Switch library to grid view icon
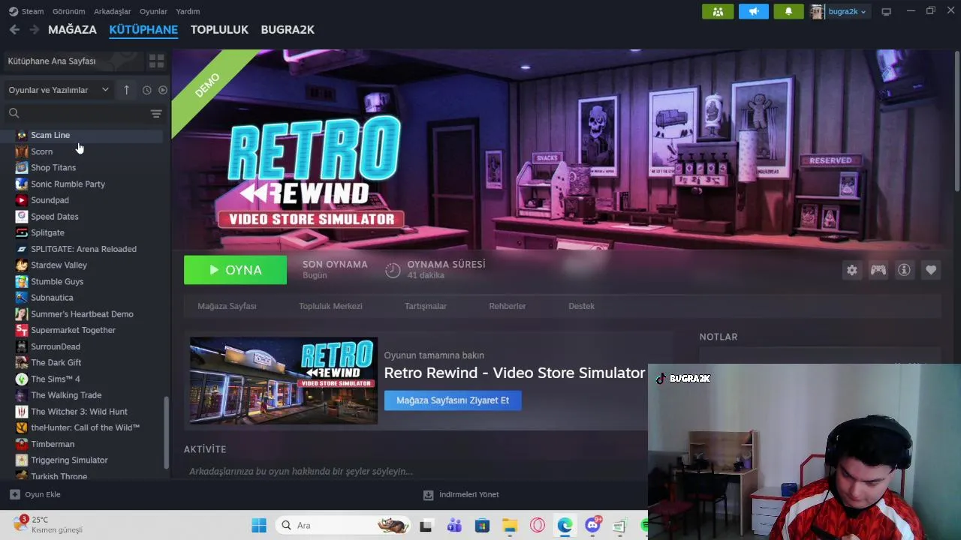 (156, 61)
